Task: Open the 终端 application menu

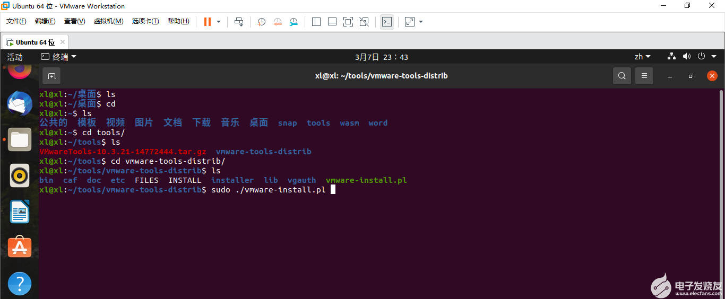Action: coord(59,57)
